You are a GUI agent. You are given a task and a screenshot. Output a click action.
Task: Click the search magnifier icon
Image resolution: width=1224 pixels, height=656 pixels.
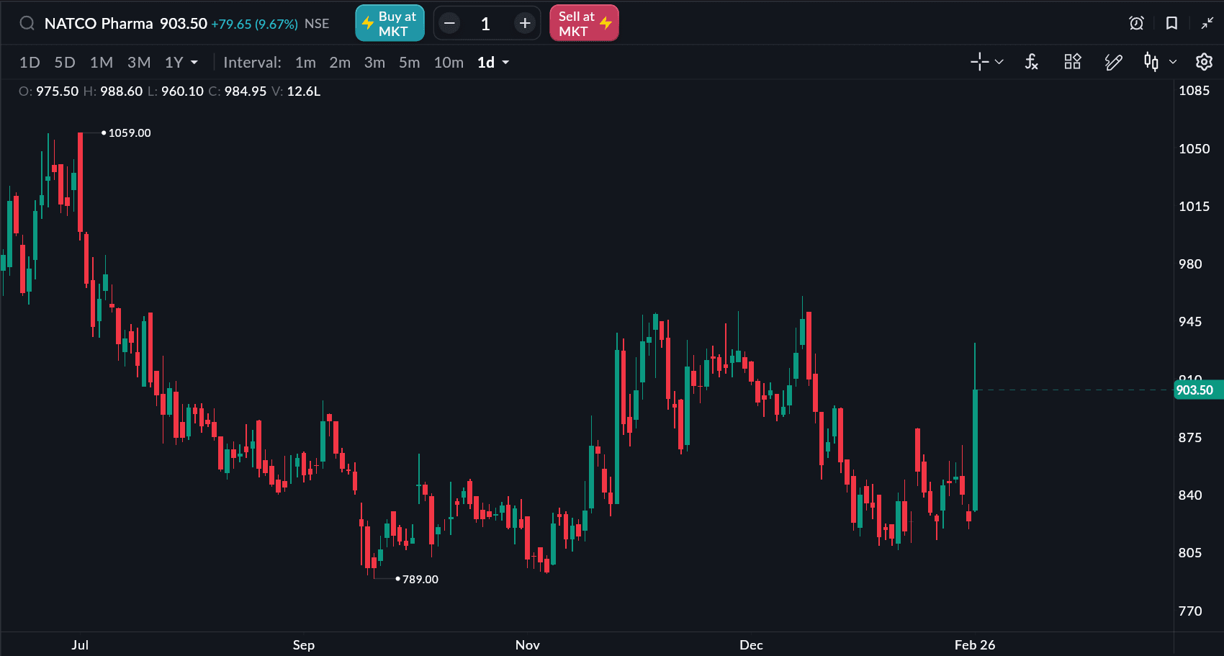click(27, 23)
